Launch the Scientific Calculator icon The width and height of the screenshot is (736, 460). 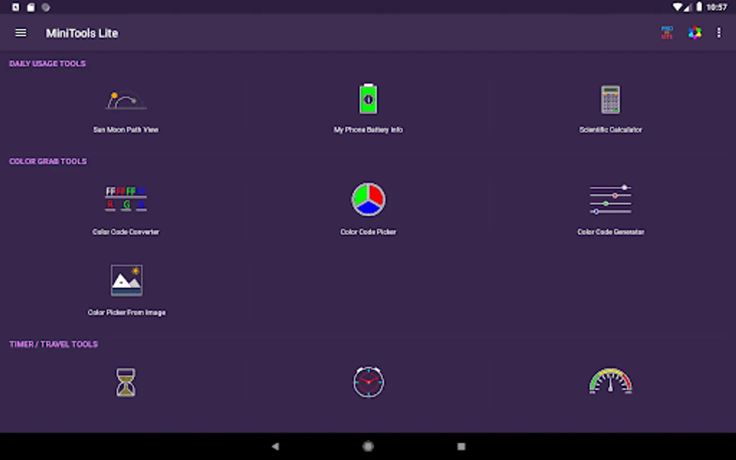pyautogui.click(x=610, y=99)
